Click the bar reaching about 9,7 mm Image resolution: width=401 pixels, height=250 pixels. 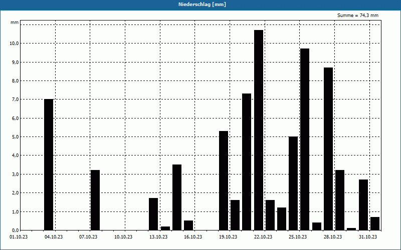(x=305, y=139)
